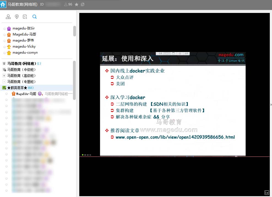Select user MageEdu-马哥 in top list
The height and width of the screenshot is (197, 272).
(x=24, y=34)
